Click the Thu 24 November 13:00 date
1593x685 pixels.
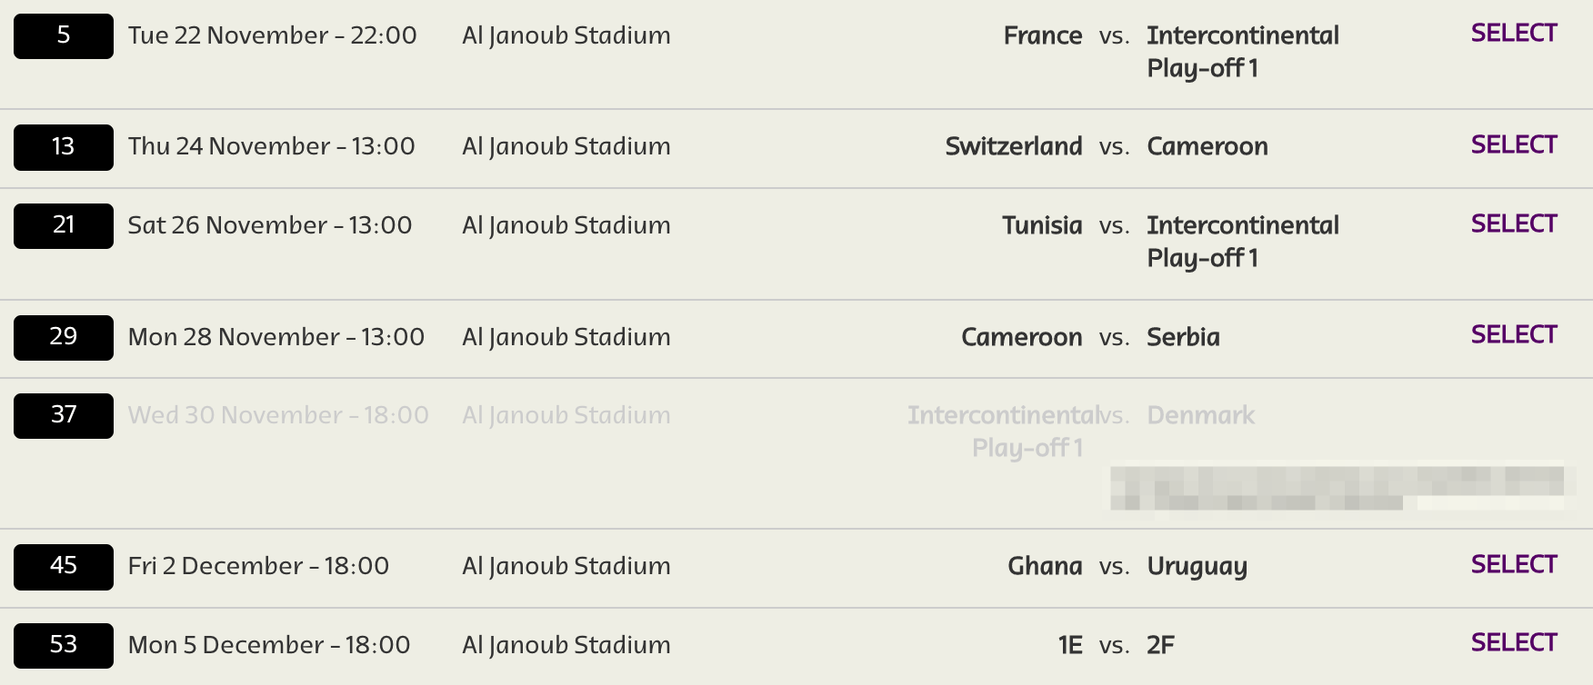pyautogui.click(x=271, y=146)
